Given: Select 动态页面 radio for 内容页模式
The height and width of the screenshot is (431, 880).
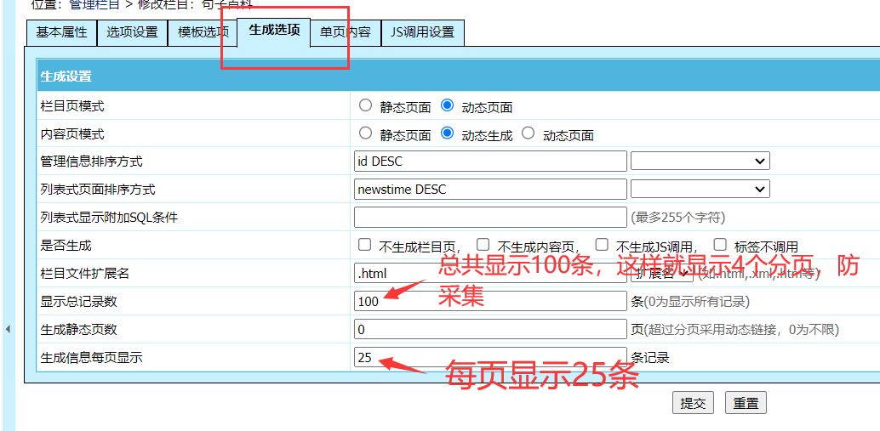Looking at the screenshot, I should point(529,133).
